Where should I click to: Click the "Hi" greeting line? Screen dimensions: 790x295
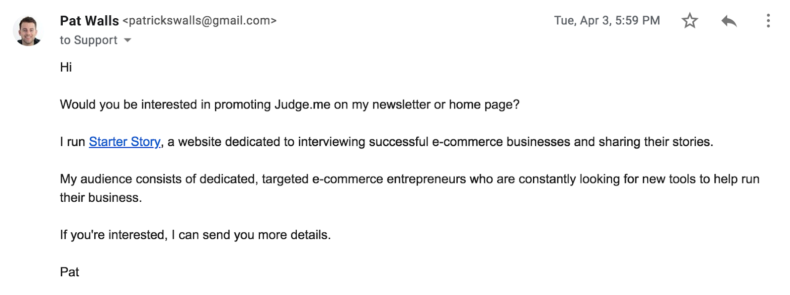click(x=66, y=67)
